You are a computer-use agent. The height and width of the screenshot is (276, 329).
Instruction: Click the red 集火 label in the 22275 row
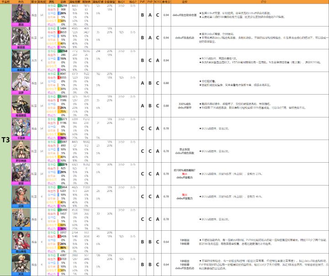tap(185, 174)
